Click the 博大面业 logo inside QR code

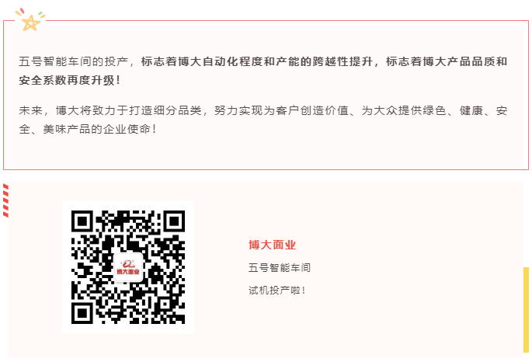click(x=128, y=268)
